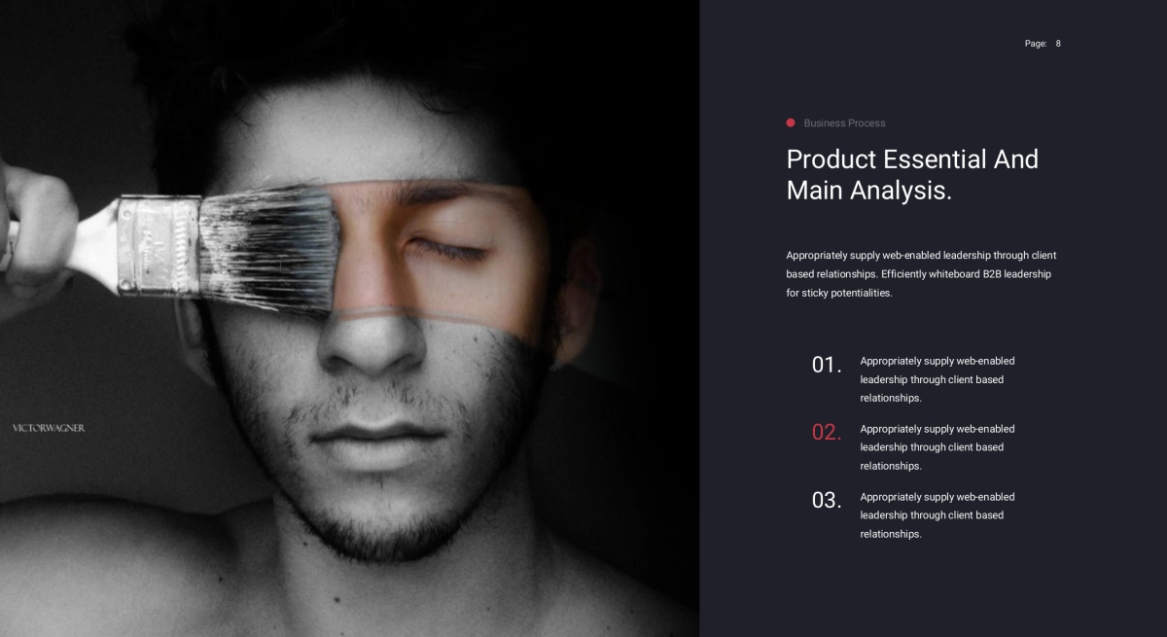This screenshot has height=637, width=1167.
Task: Click the red bullet beside Business Process
Action: pos(791,123)
